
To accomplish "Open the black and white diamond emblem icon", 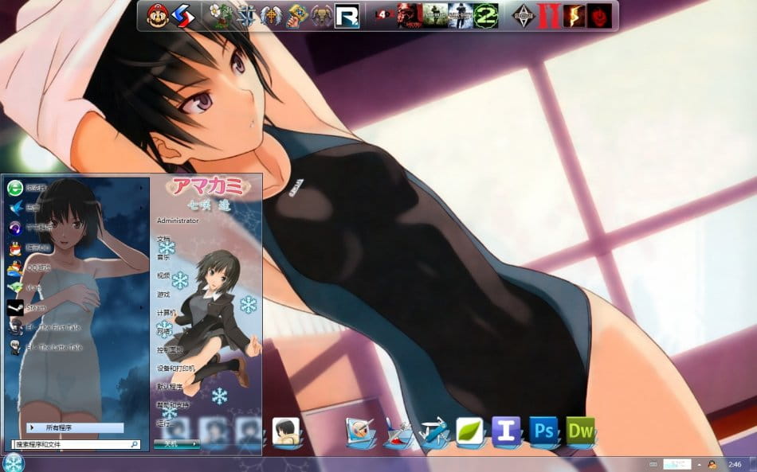I will tap(524, 16).
